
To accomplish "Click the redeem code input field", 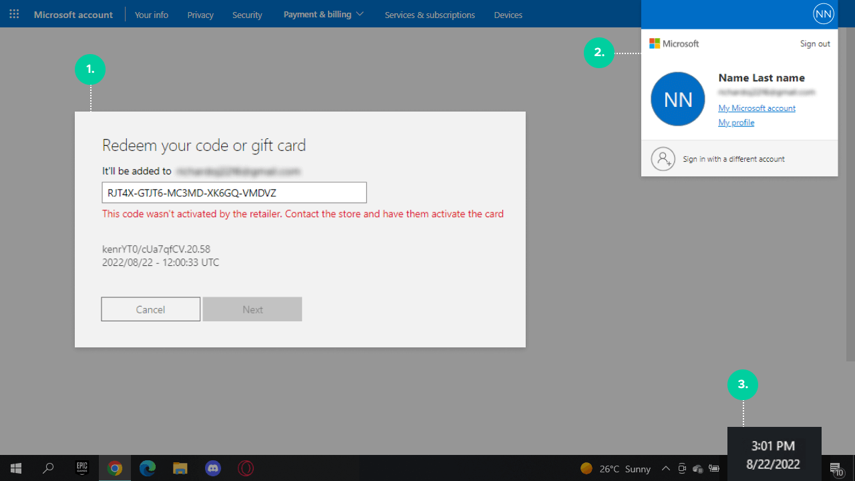I will (x=234, y=192).
